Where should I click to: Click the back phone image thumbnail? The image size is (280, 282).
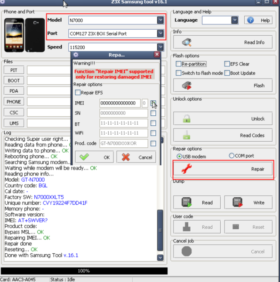click(x=35, y=35)
